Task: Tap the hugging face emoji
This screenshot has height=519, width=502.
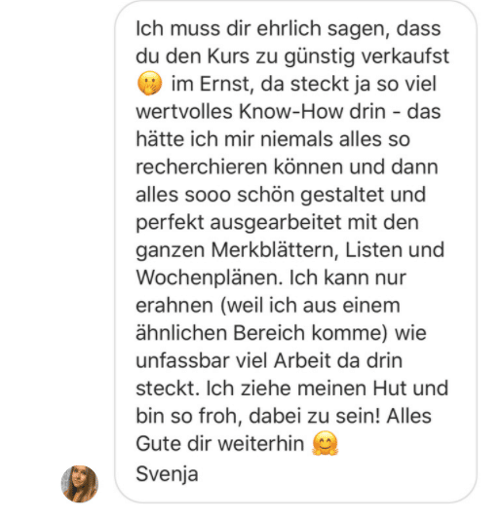Action: pyautogui.click(x=325, y=443)
